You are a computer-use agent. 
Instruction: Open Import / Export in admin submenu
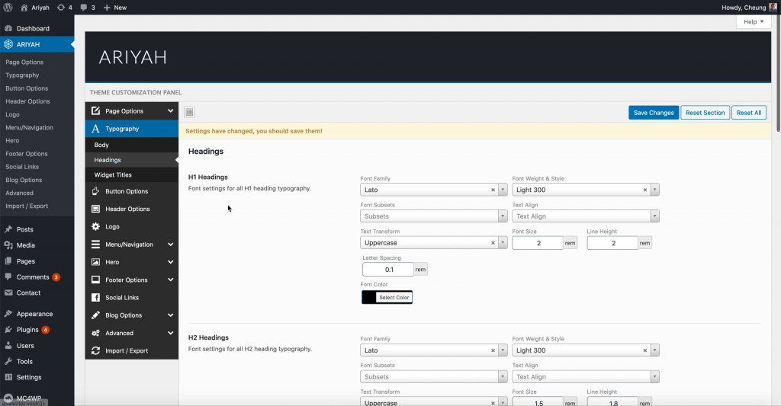[x=27, y=206]
